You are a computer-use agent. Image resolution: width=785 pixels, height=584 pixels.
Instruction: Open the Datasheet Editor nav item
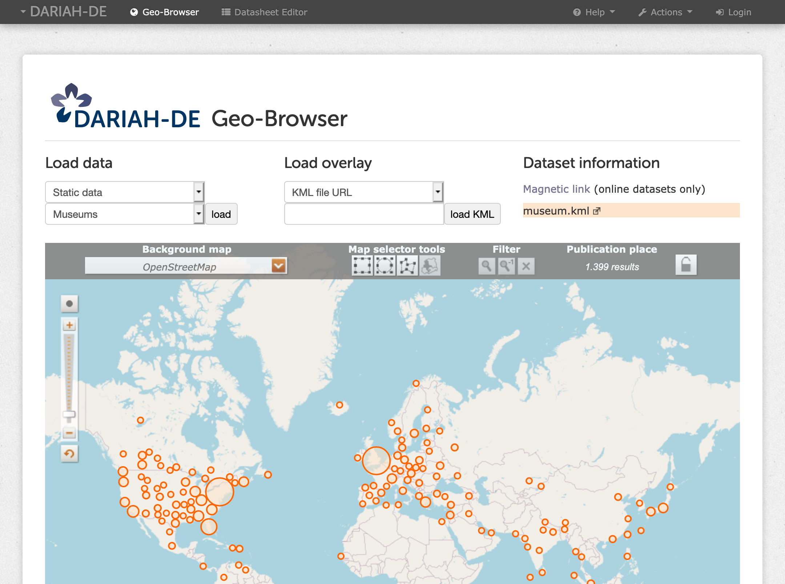pyautogui.click(x=265, y=12)
